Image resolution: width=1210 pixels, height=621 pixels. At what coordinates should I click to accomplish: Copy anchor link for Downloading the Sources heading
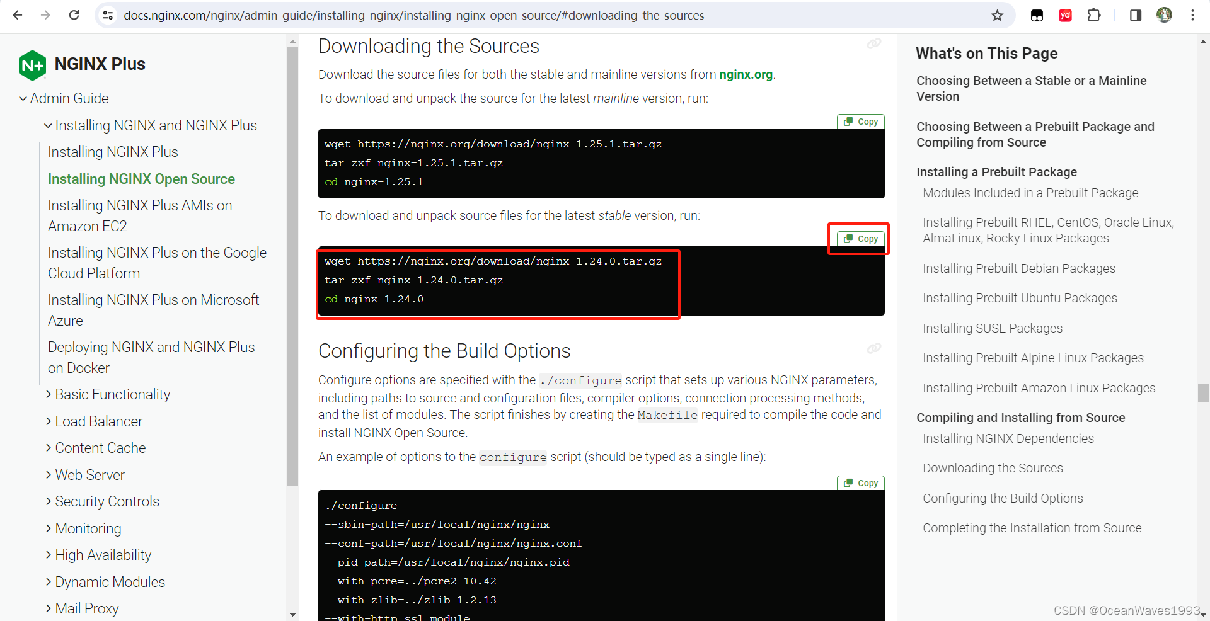click(x=874, y=43)
